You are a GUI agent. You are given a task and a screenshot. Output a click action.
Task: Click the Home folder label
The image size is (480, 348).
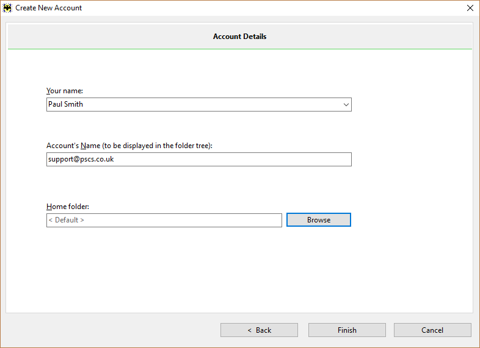(x=68, y=207)
